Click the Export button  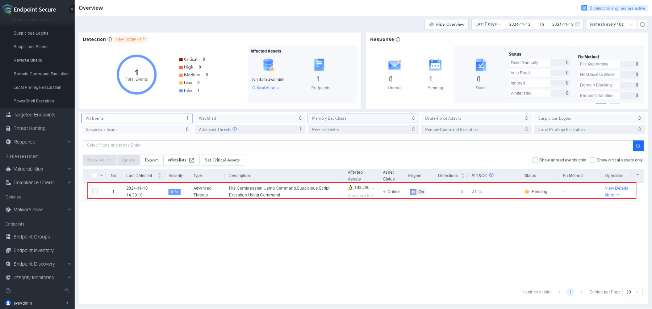click(x=151, y=160)
